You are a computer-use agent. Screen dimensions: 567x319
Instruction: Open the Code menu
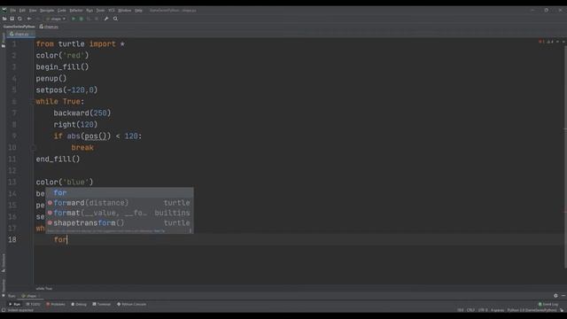(62, 11)
